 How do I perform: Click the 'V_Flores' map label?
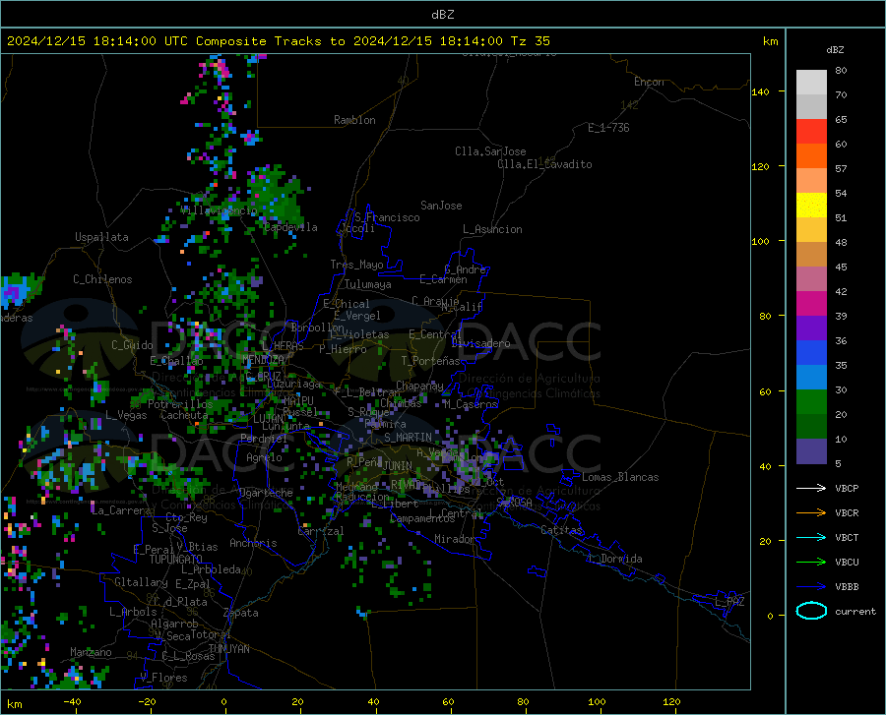163,678
